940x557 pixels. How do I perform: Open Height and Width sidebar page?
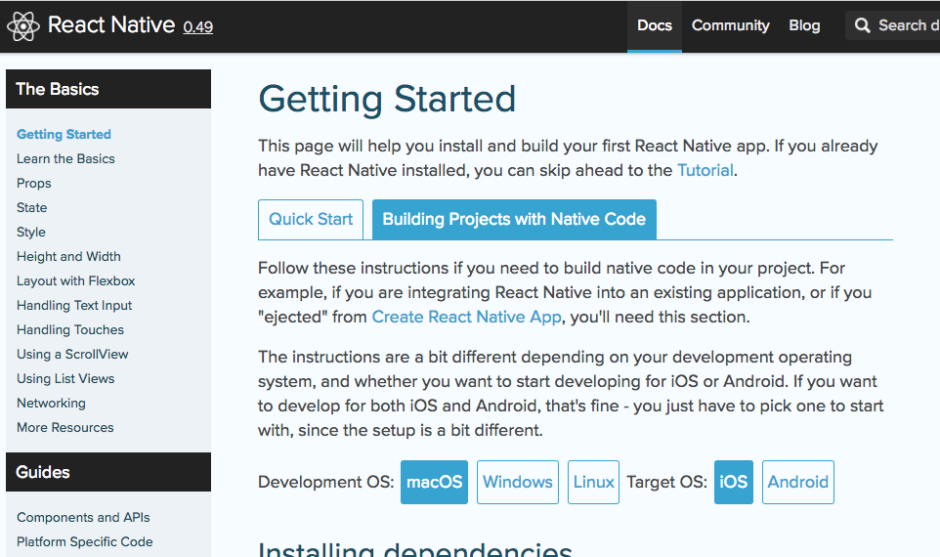pyautogui.click(x=68, y=257)
